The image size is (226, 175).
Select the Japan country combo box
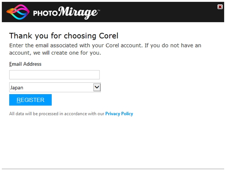55,87
